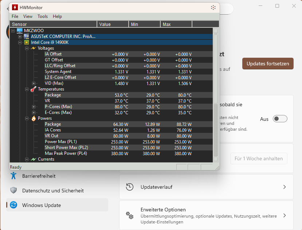Image resolution: width=302 pixels, height=230 pixels.
Task: Click the MKZWOO computer icon
Action: point(20,31)
